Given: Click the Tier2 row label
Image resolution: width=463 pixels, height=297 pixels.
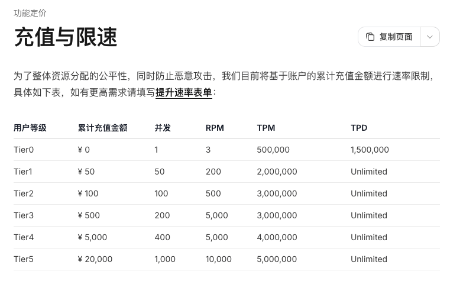Looking at the screenshot, I should point(24,193).
